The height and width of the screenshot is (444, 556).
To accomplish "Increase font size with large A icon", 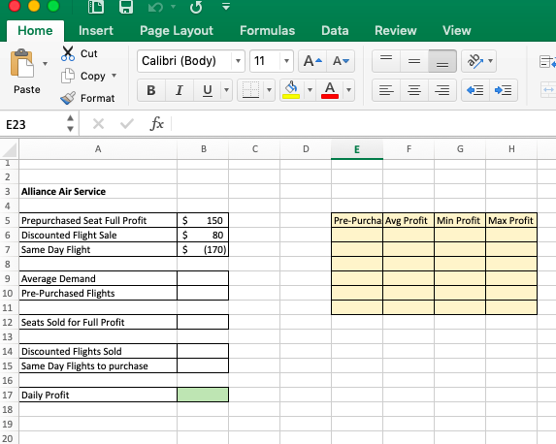I will point(312,61).
